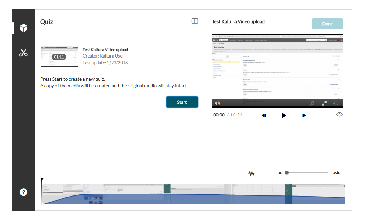Click the help question mark icon
This screenshot has height=218, width=365.
[x=23, y=192]
